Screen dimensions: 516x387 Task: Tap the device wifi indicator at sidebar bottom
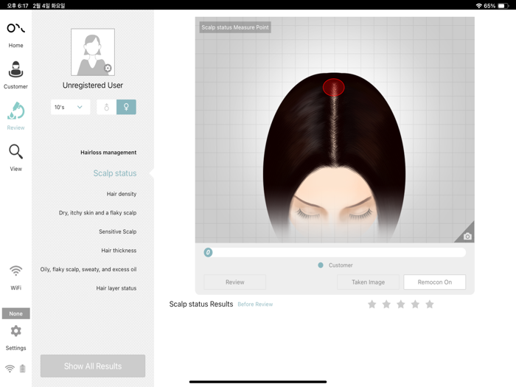click(x=10, y=369)
